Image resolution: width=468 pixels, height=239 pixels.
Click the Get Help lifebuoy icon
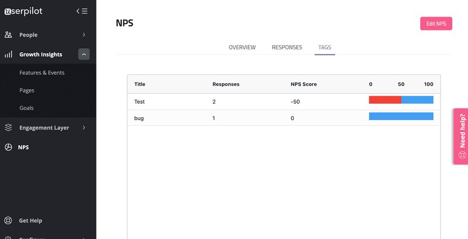(8, 220)
